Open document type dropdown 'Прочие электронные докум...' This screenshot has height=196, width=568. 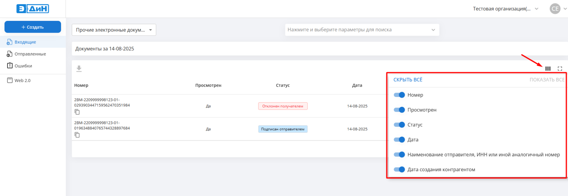click(x=114, y=30)
